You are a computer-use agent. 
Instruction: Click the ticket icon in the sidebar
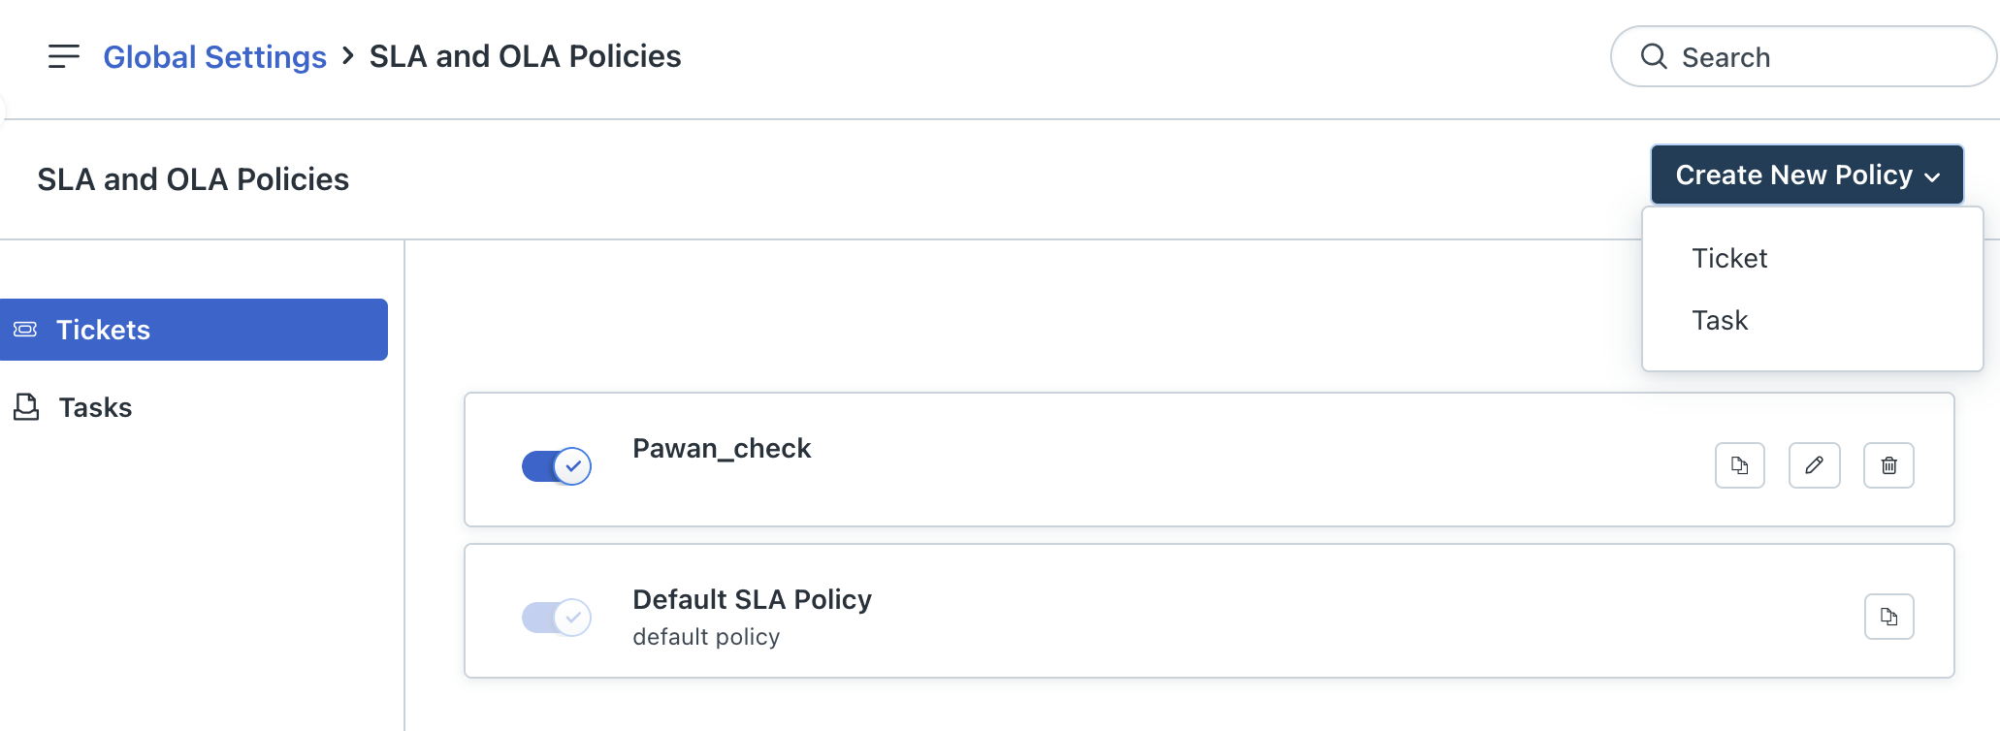(x=25, y=330)
